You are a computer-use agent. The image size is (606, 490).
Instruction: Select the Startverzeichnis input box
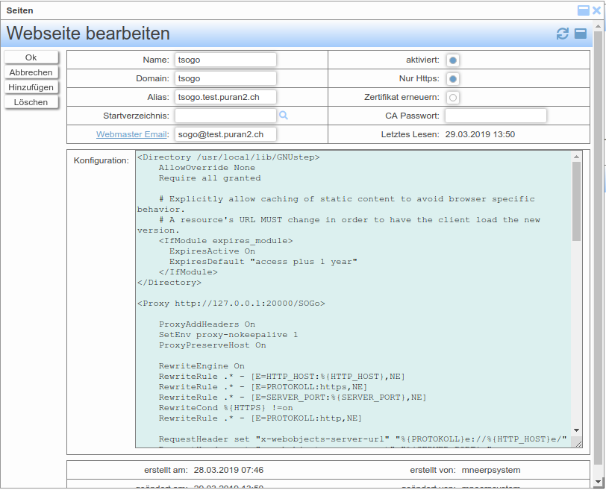click(x=225, y=116)
